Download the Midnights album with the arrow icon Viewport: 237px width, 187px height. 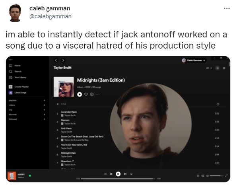point(92,94)
